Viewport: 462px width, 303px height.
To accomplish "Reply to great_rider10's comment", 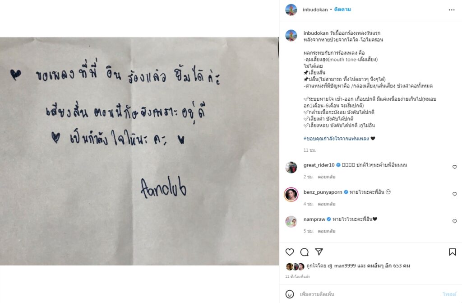I will pyautogui.click(x=327, y=177).
